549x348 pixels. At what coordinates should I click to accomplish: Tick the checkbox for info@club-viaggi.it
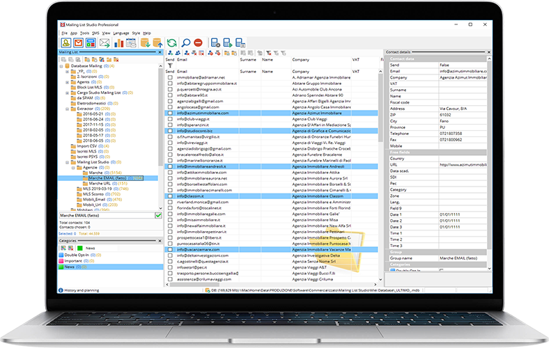click(170, 119)
